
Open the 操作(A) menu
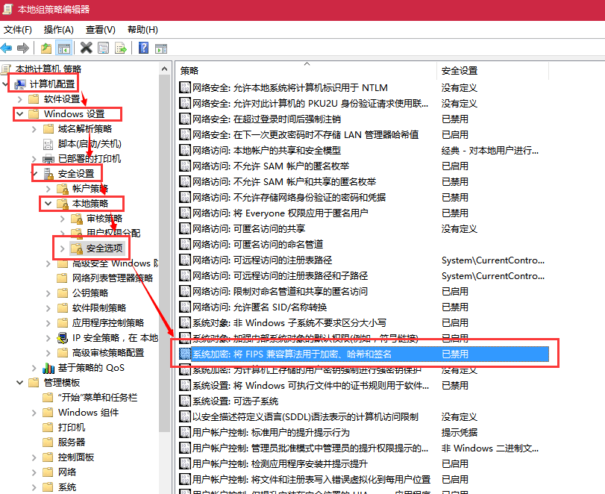[x=58, y=30]
